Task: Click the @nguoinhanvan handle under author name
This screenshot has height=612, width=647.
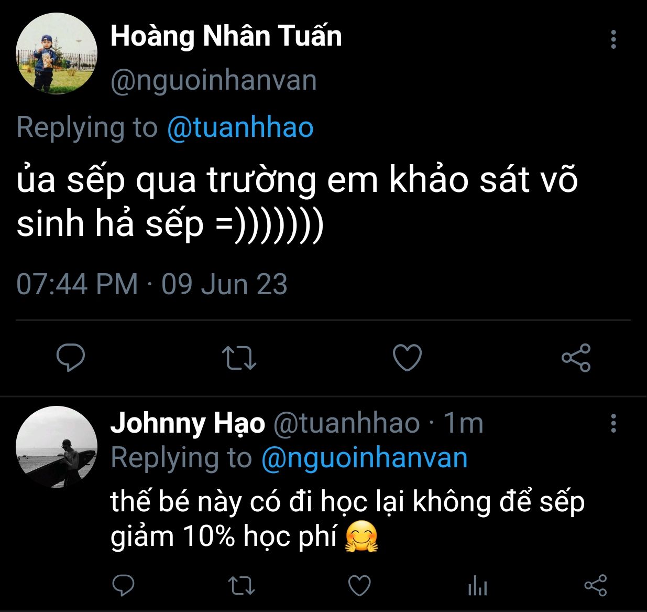Action: [x=214, y=81]
